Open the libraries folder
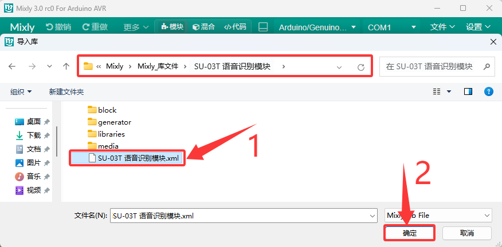 (x=106, y=134)
